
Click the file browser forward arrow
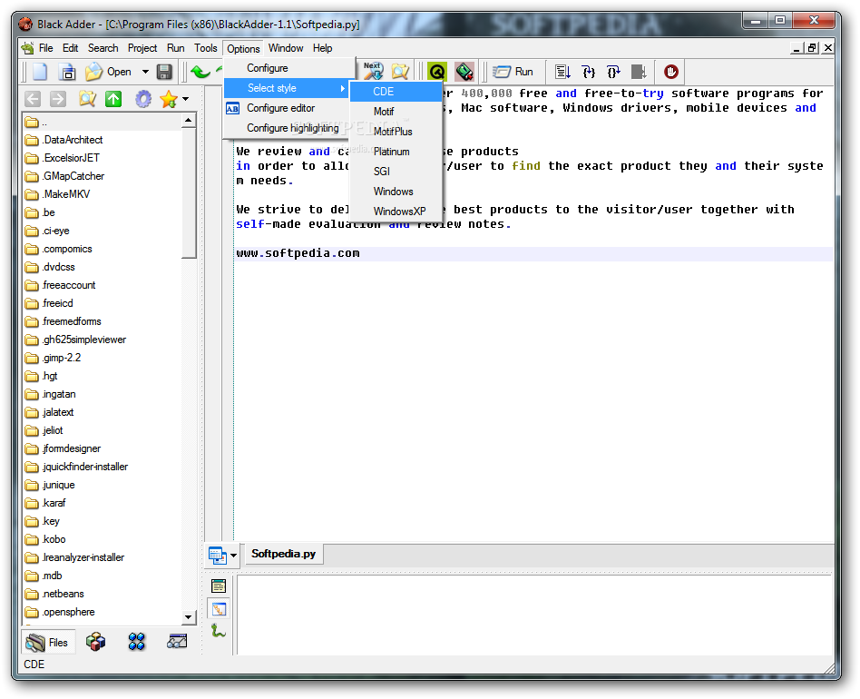coord(58,99)
